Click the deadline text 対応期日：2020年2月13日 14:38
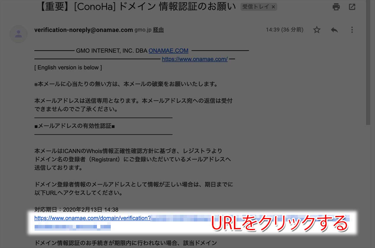Image resolution: width=375 pixels, height=248 pixels. 76,210
